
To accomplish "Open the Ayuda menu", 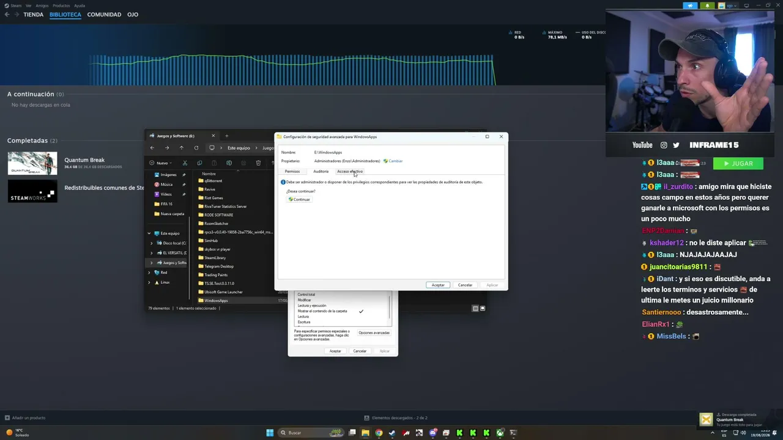I will pos(80,5).
